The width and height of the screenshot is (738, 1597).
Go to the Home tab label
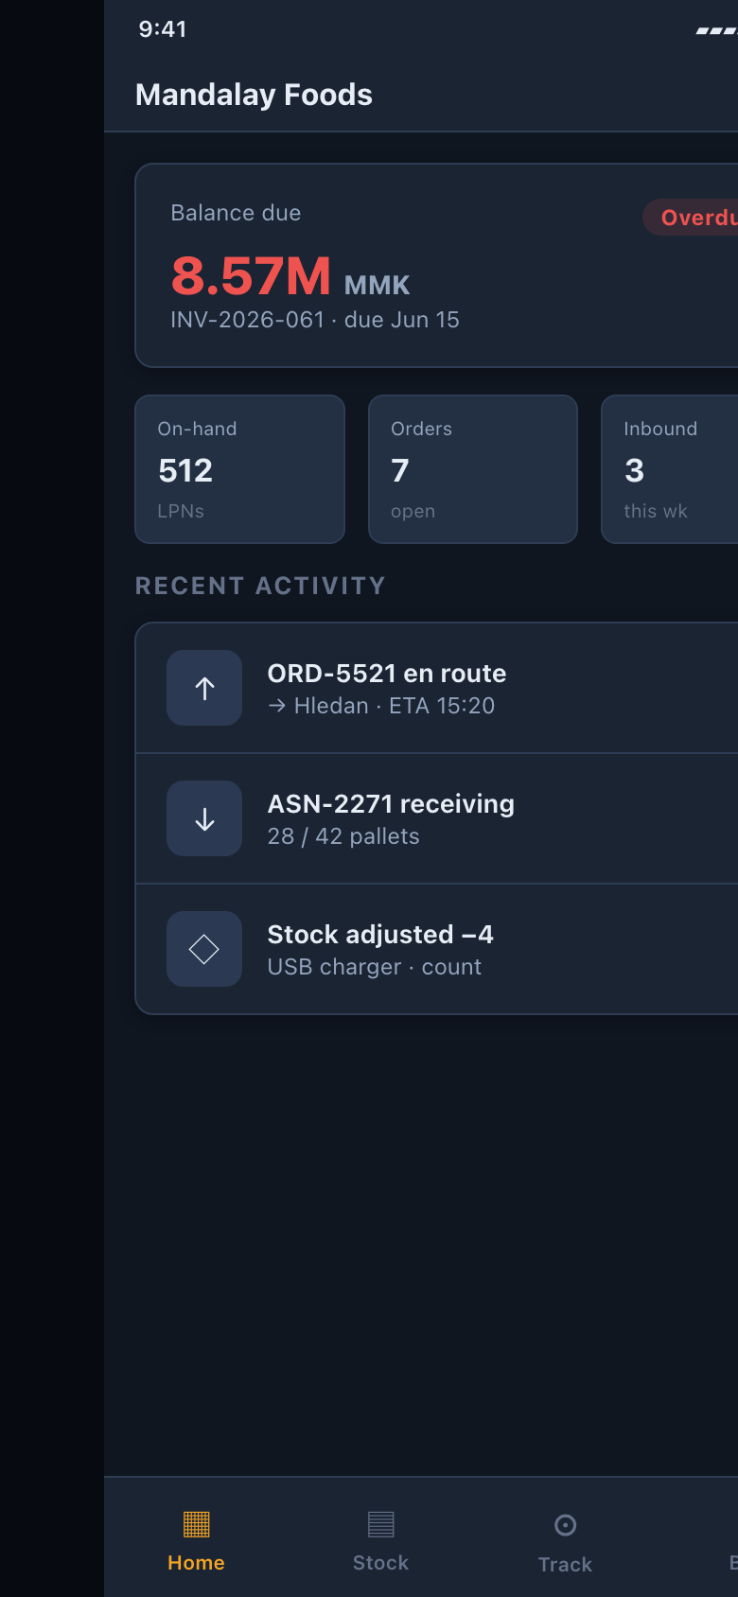197,1563
